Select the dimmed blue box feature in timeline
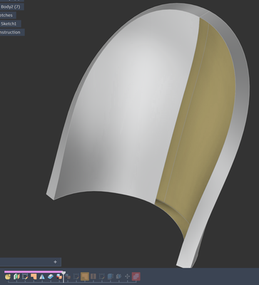The image size is (259, 285). point(111,276)
